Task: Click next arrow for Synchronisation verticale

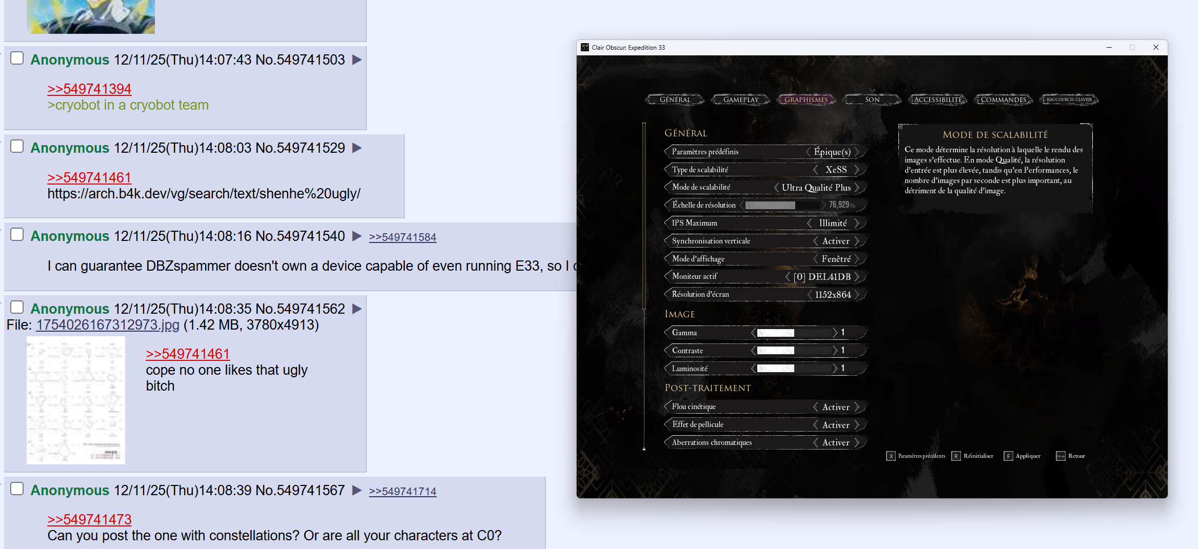Action: (x=857, y=241)
